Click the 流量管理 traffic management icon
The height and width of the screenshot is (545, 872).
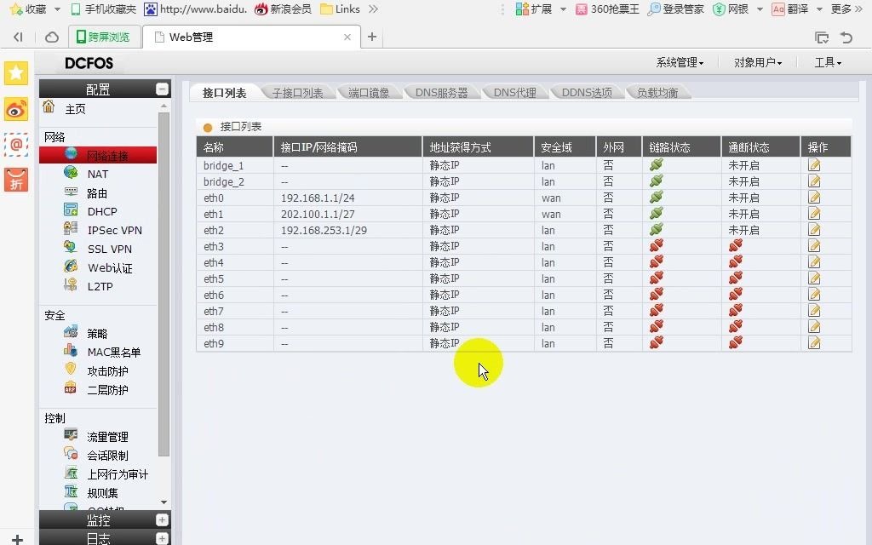70,435
